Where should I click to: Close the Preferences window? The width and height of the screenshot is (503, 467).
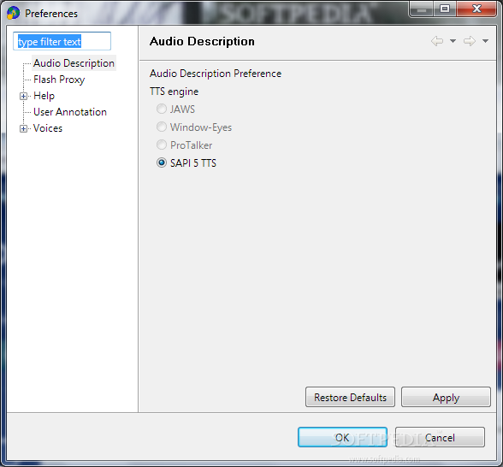476,9
